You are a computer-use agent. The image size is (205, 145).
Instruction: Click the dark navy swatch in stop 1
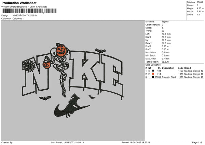pos(153,71)
